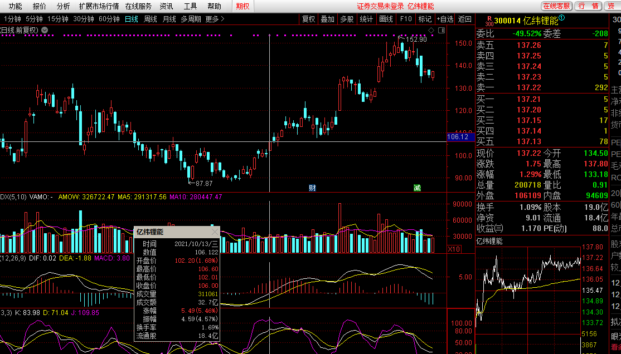The height and width of the screenshot is (354, 621).
Task: Select the 周线 weekly chart tab
Action: pyautogui.click(x=151, y=19)
